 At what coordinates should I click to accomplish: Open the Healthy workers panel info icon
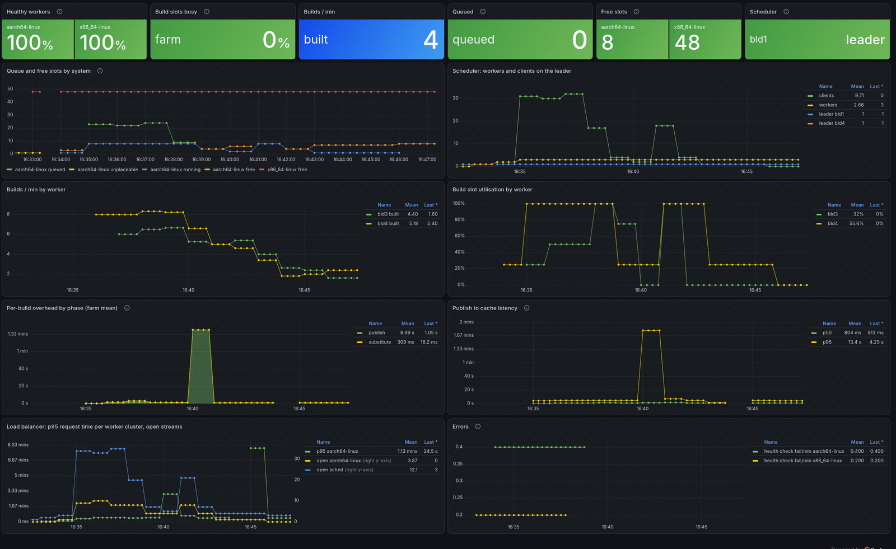tap(60, 12)
